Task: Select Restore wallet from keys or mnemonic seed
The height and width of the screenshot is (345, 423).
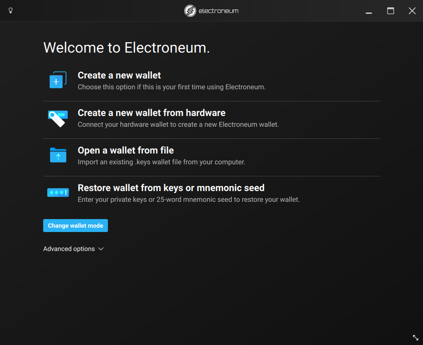Action: coord(171,188)
